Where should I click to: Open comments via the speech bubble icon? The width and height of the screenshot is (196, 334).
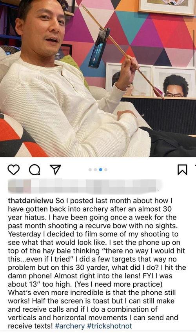[x=34, y=170]
